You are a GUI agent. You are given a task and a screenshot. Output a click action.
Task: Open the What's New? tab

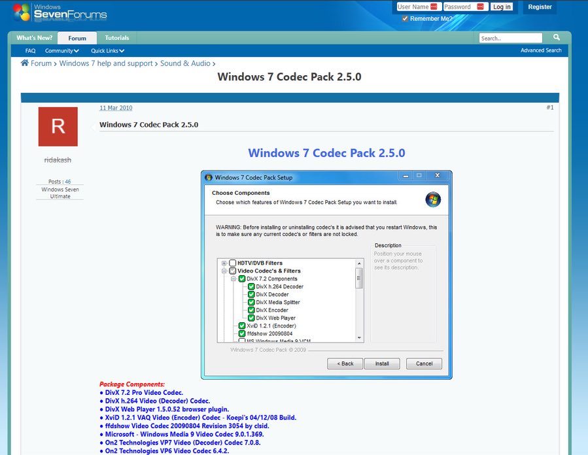tap(35, 38)
